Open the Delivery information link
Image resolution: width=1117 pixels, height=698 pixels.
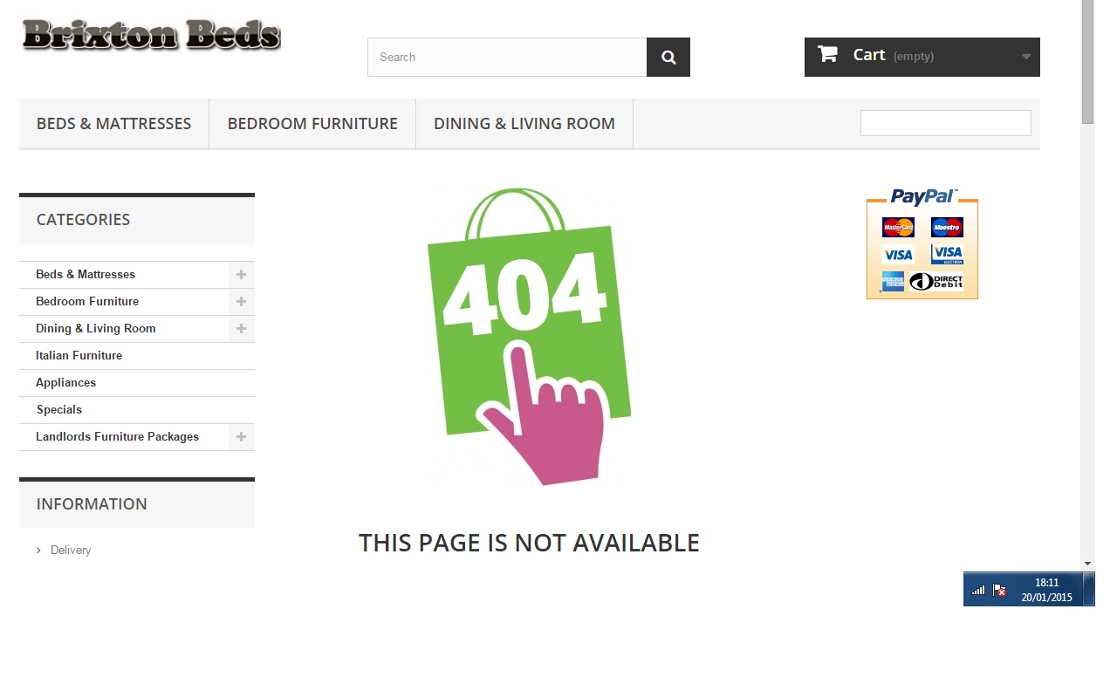click(x=71, y=550)
